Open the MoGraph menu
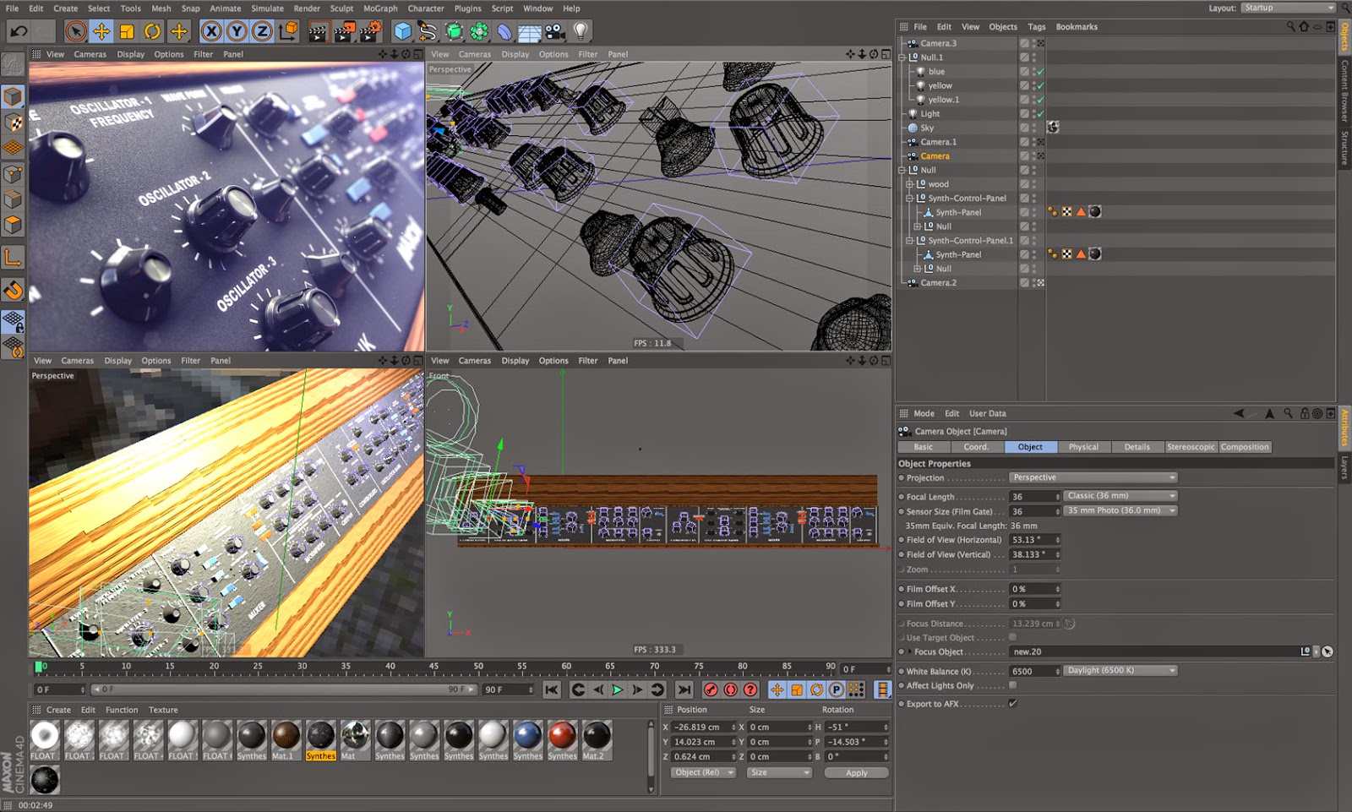Viewport: 1352px width, 812px height. pos(380,8)
